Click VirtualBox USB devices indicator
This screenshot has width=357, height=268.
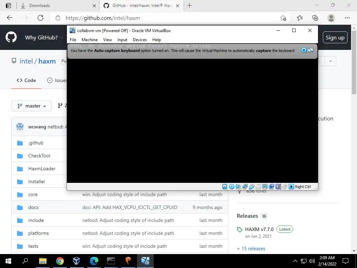pos(252,187)
